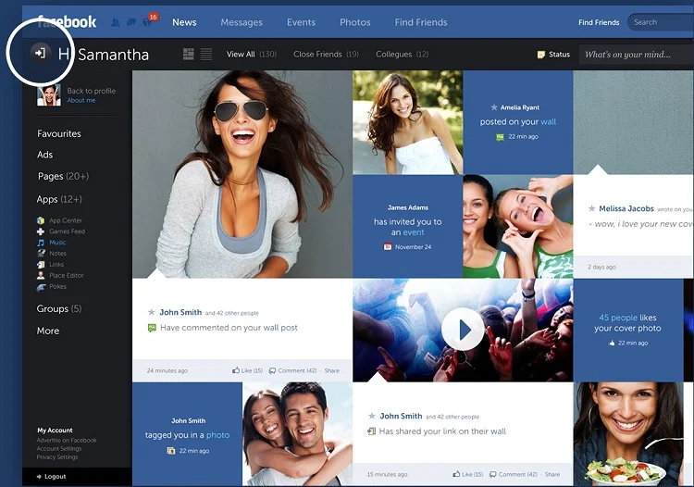The width and height of the screenshot is (694, 487).
Task: Open the photo link in John Smith's tag
Action: [x=217, y=435]
